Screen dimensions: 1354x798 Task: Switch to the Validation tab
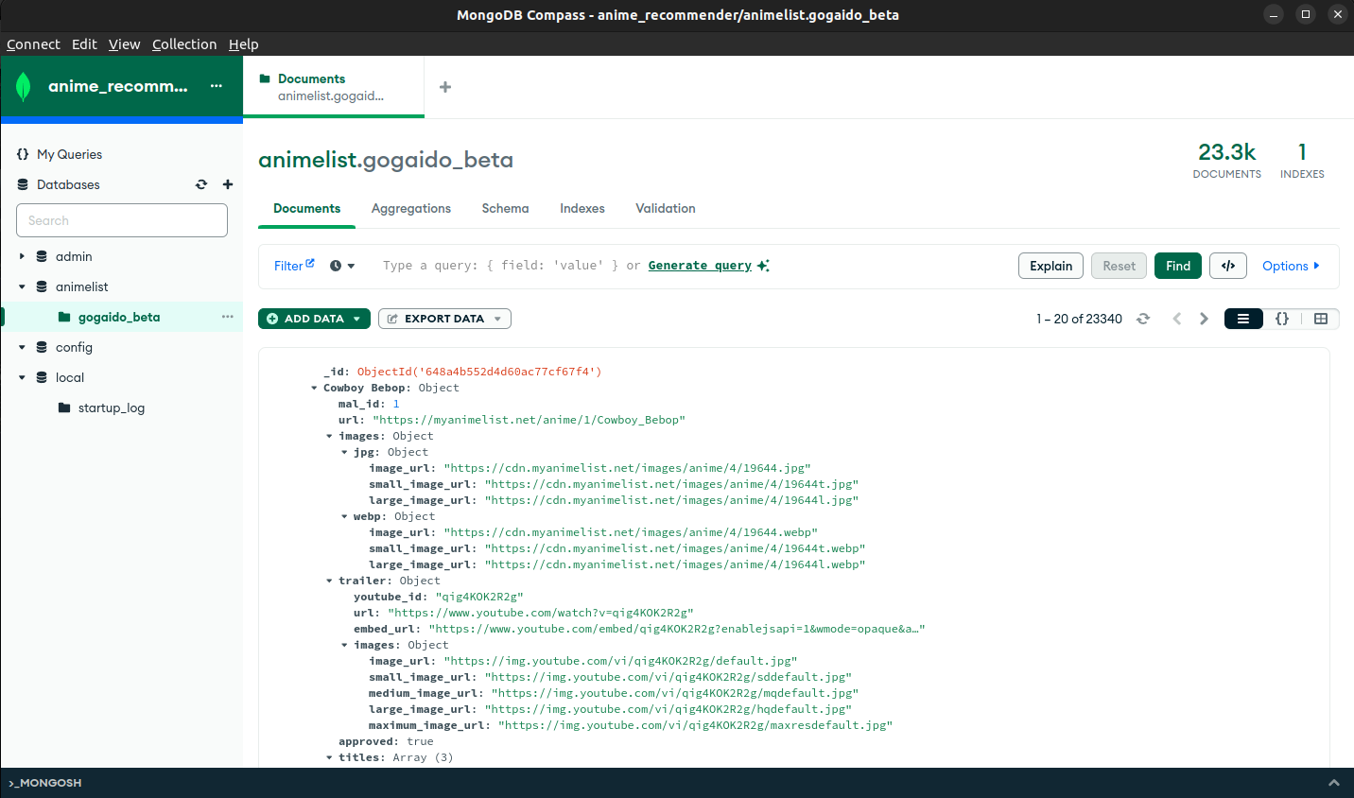[x=666, y=208]
